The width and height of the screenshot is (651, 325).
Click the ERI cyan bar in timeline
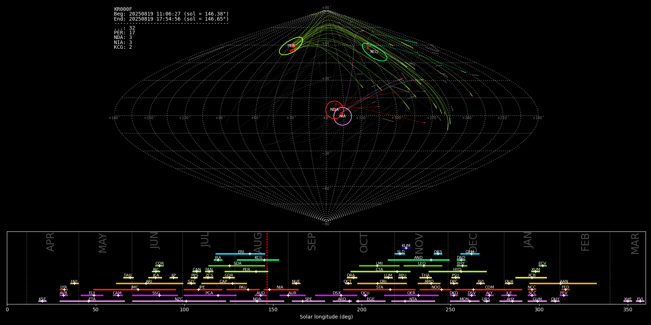click(x=240, y=254)
